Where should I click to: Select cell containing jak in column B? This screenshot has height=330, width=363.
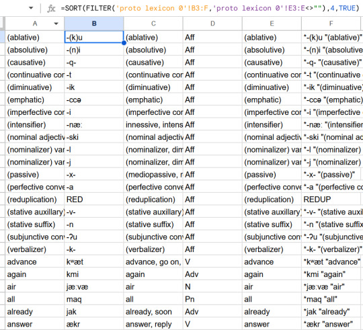tap(94, 312)
